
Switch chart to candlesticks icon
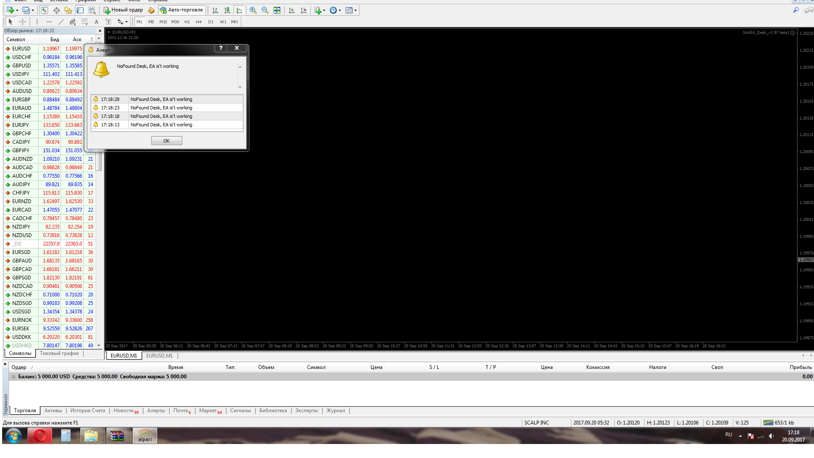coord(227,10)
